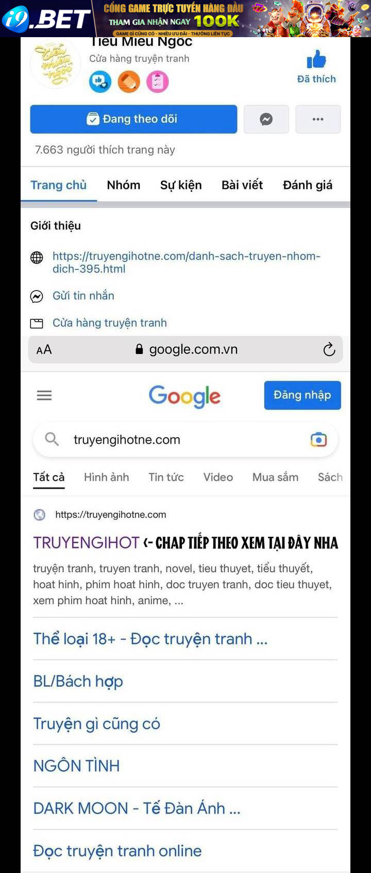The width and height of the screenshot is (371, 873).
Task: Click the Đăng nhập button
Action: pyautogui.click(x=302, y=395)
